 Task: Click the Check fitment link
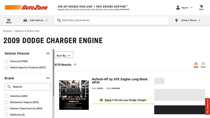pos(108,100)
